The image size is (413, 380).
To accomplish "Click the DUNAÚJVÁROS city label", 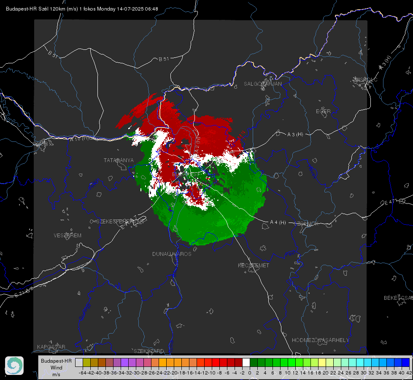I will [172, 254].
